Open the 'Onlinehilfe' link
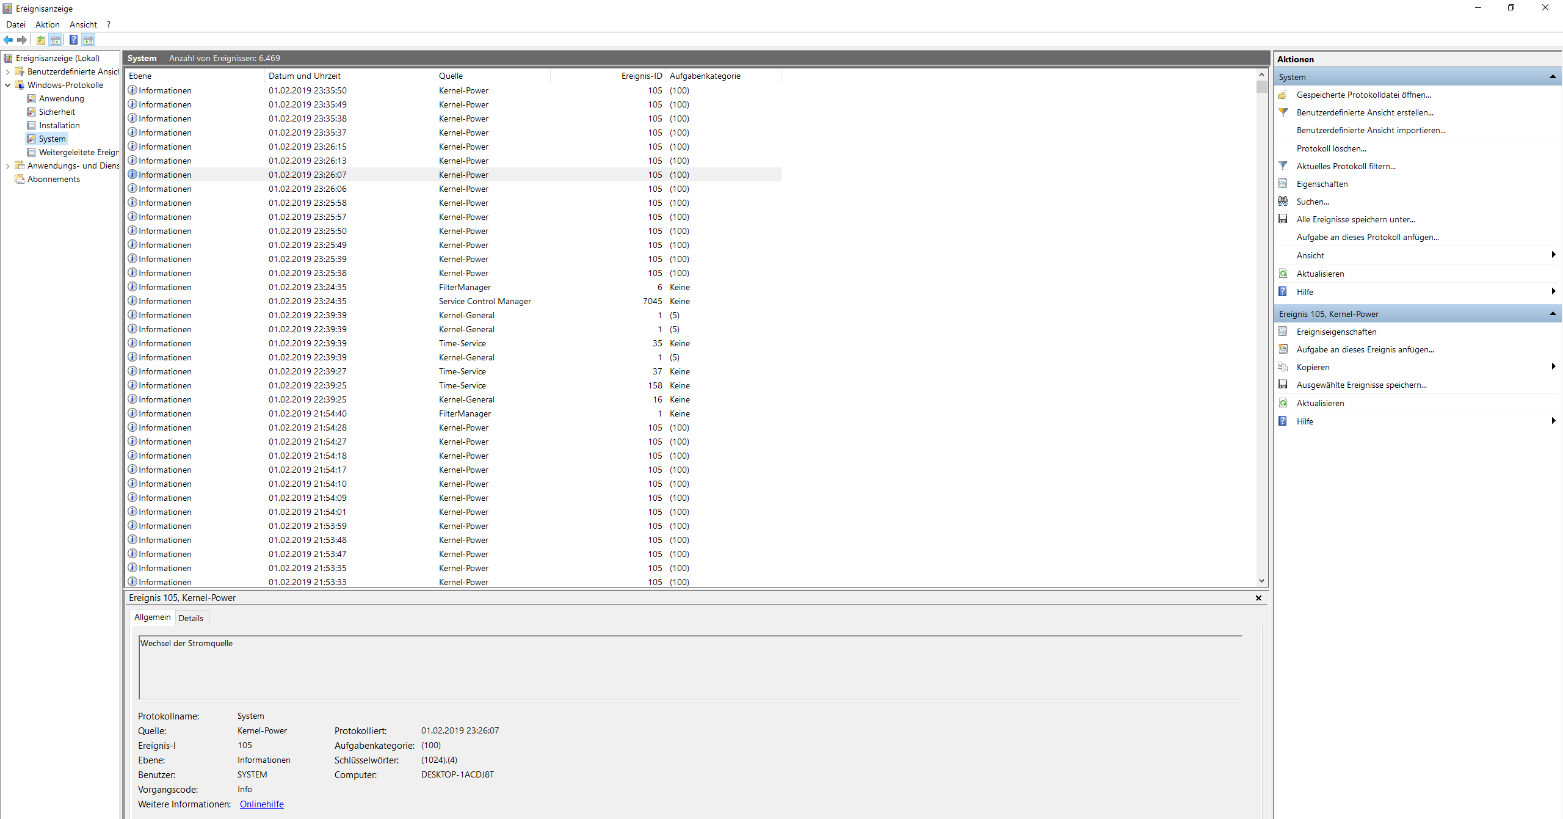 (261, 804)
